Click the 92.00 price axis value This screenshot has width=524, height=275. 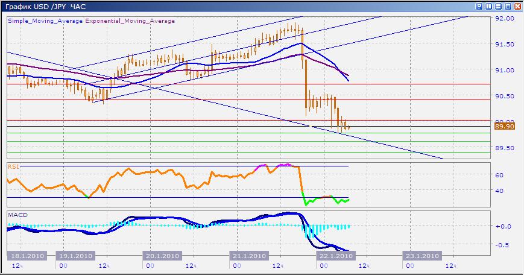[505, 18]
